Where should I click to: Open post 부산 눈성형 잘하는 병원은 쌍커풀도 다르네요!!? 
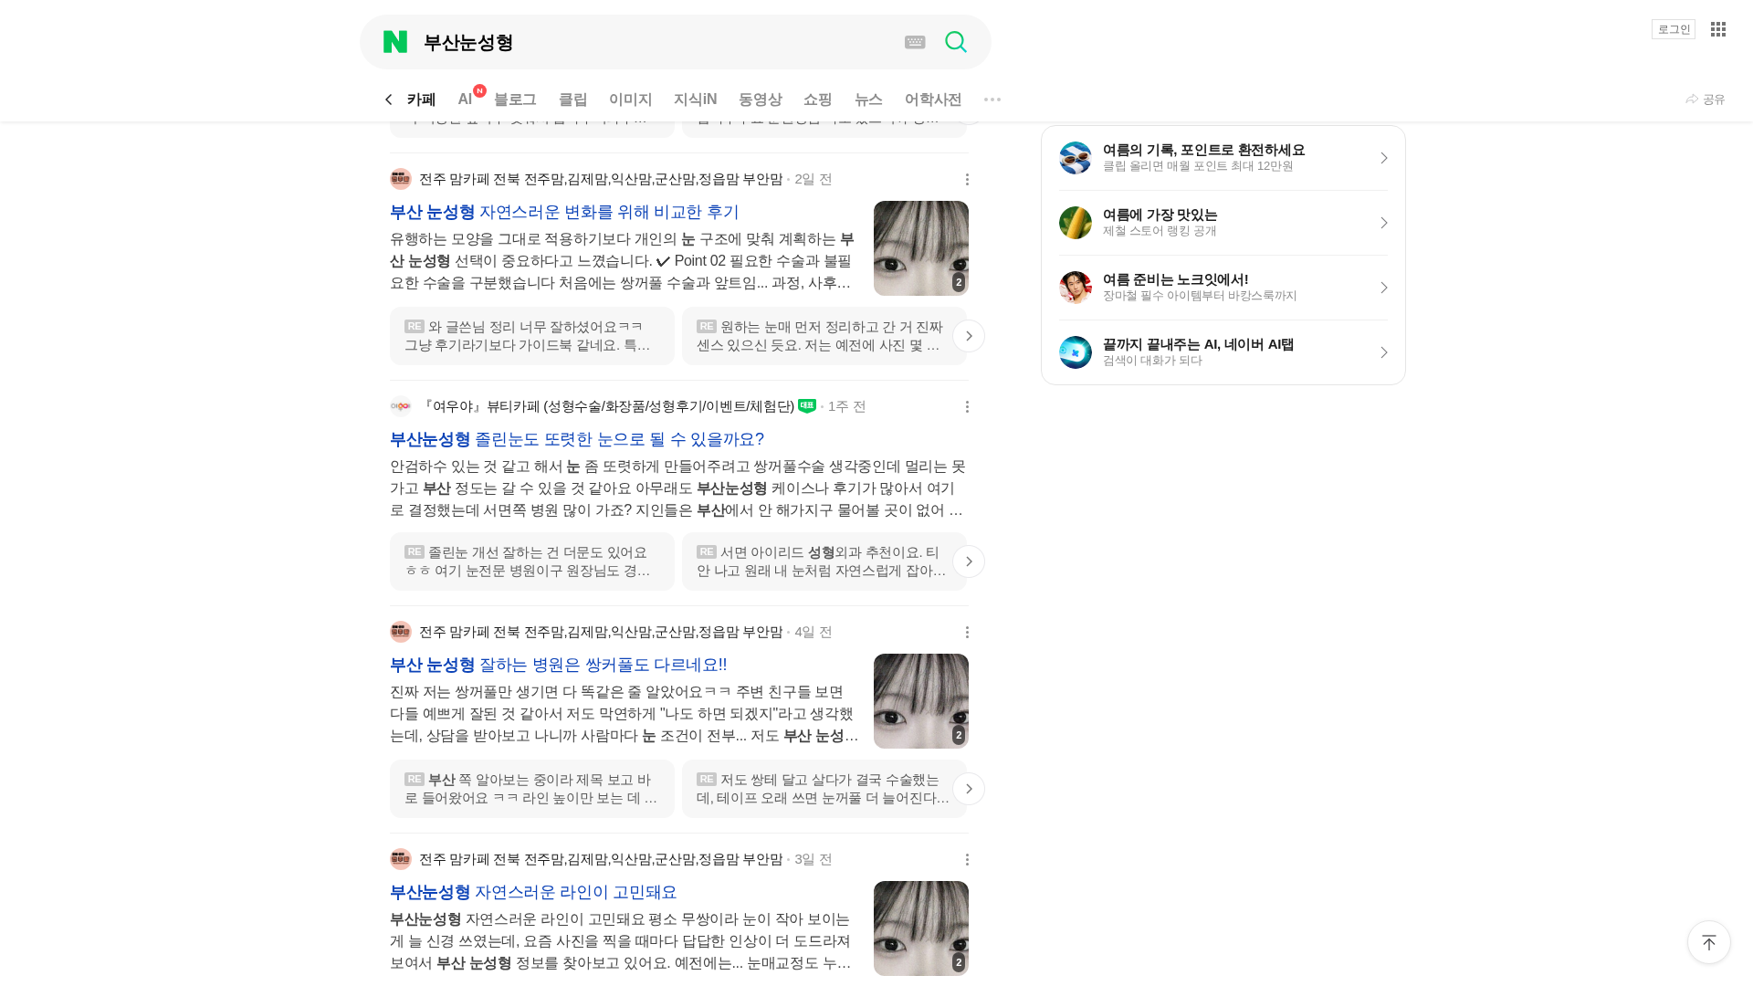(x=559, y=665)
